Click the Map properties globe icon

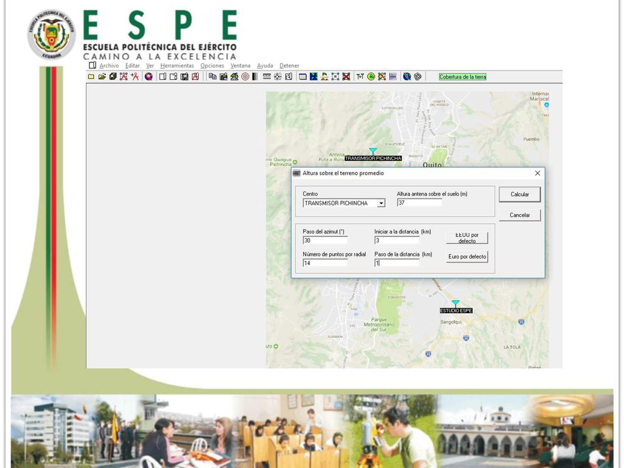(149, 76)
